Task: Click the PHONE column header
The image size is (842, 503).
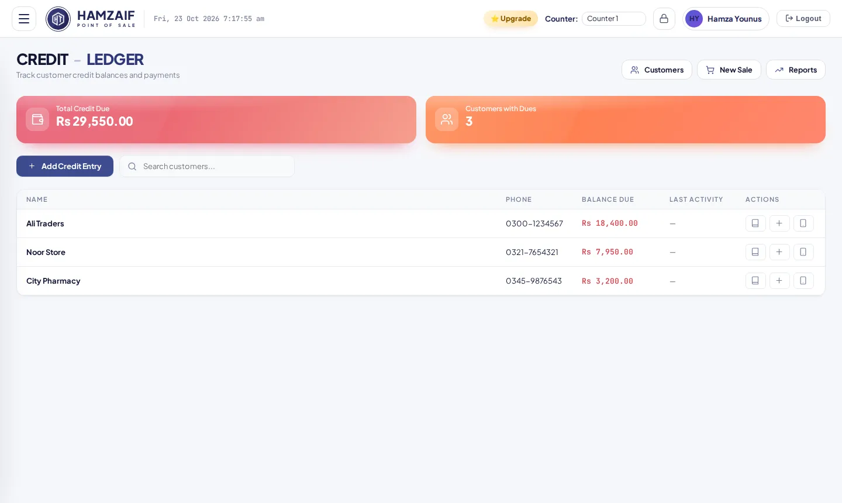Action: click(519, 199)
